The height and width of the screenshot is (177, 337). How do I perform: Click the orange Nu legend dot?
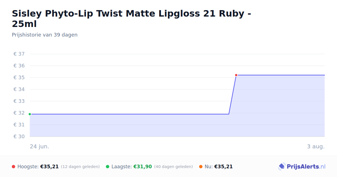tap(201, 167)
